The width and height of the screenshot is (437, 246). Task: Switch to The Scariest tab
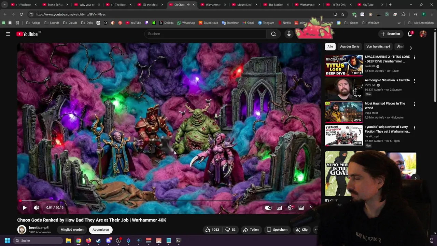276,5
